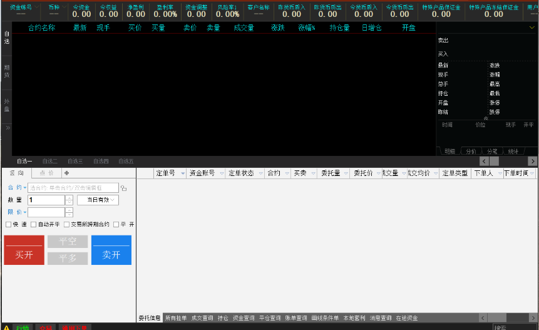
Task: Click the >> expand icon on the left sidebar
Action: [x=8, y=127]
